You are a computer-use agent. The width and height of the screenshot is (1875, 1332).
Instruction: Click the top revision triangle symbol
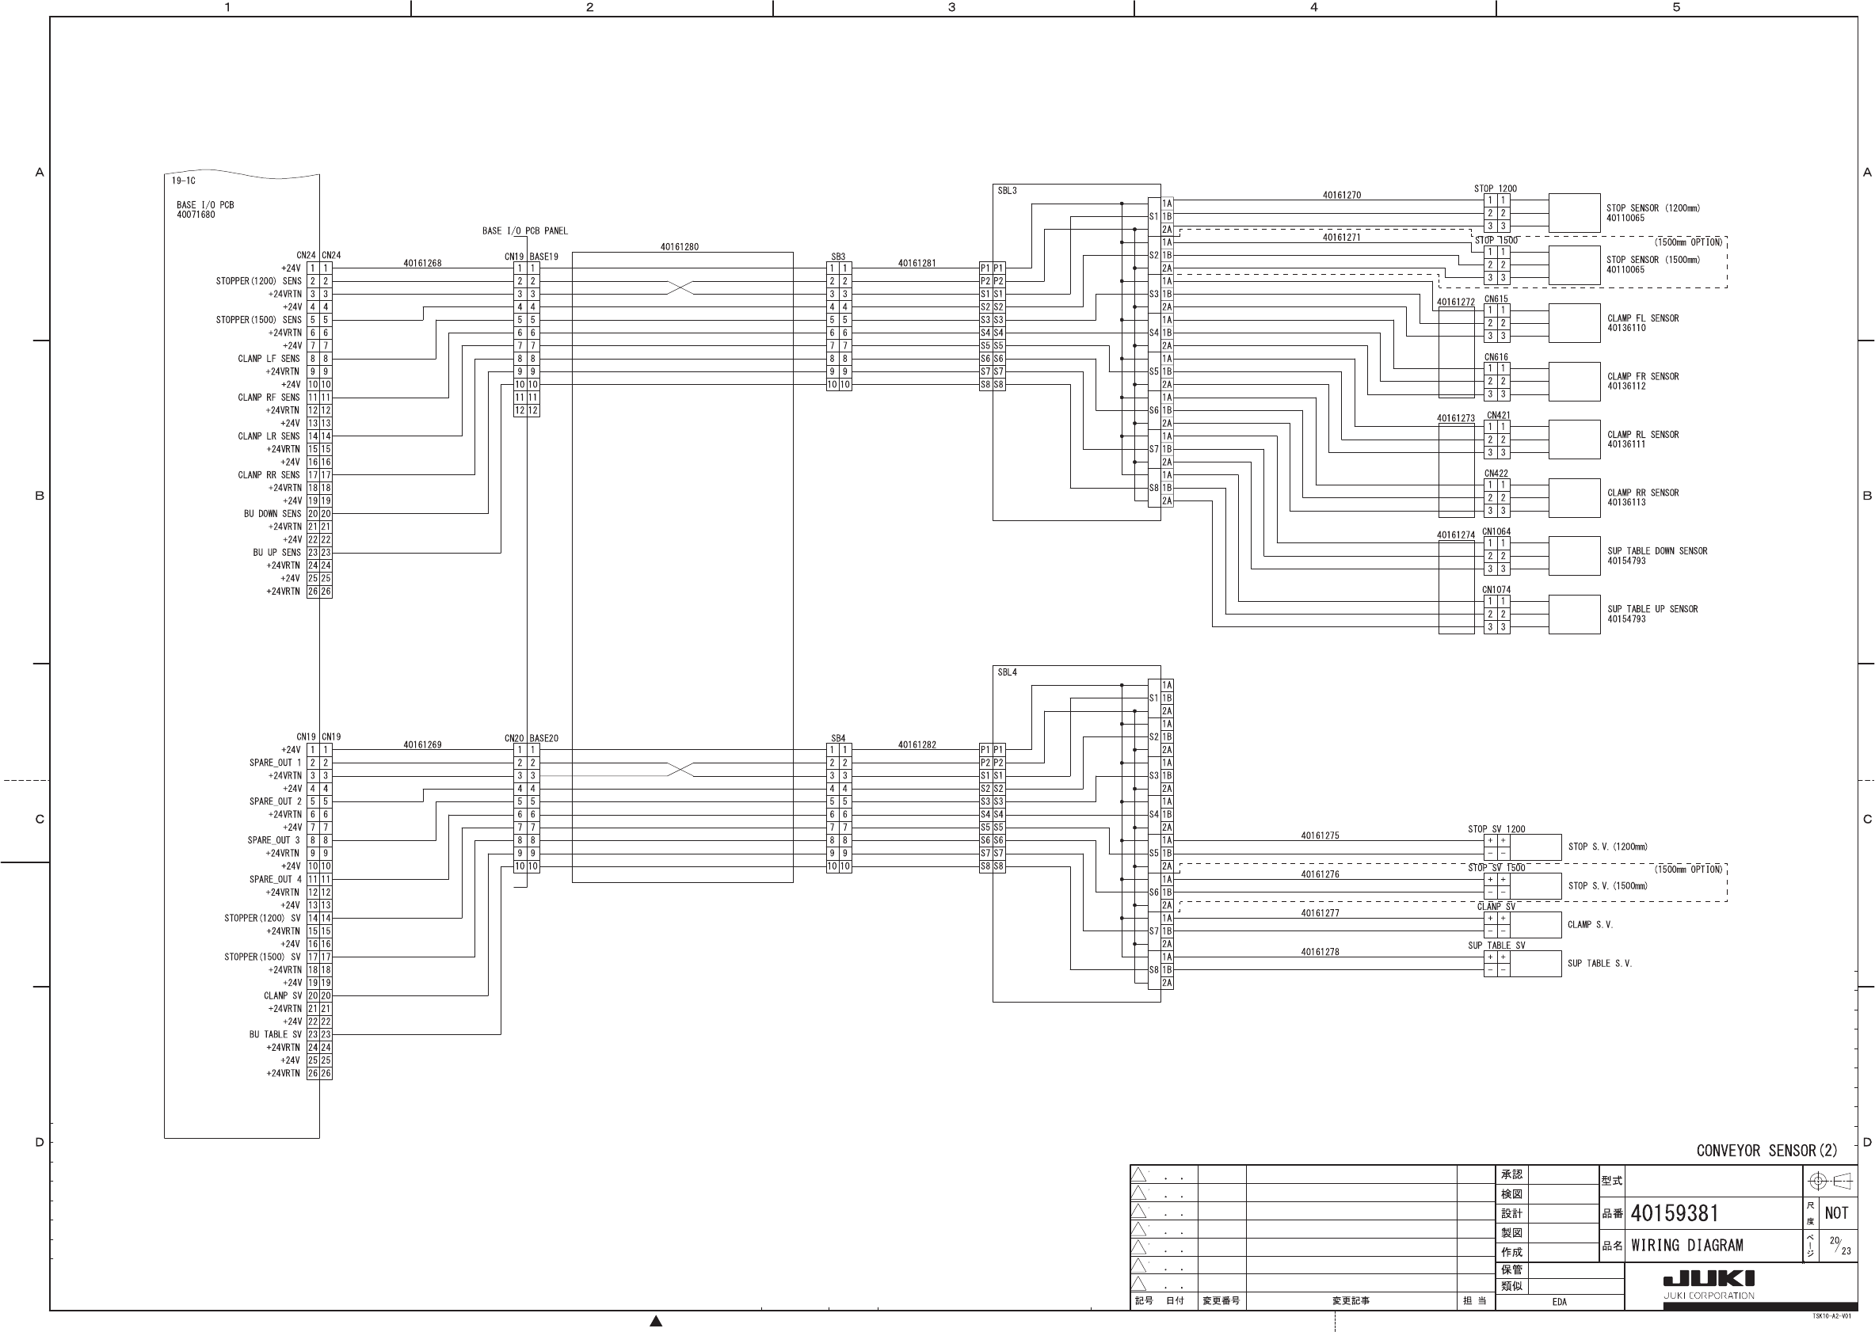pos(1138,1174)
